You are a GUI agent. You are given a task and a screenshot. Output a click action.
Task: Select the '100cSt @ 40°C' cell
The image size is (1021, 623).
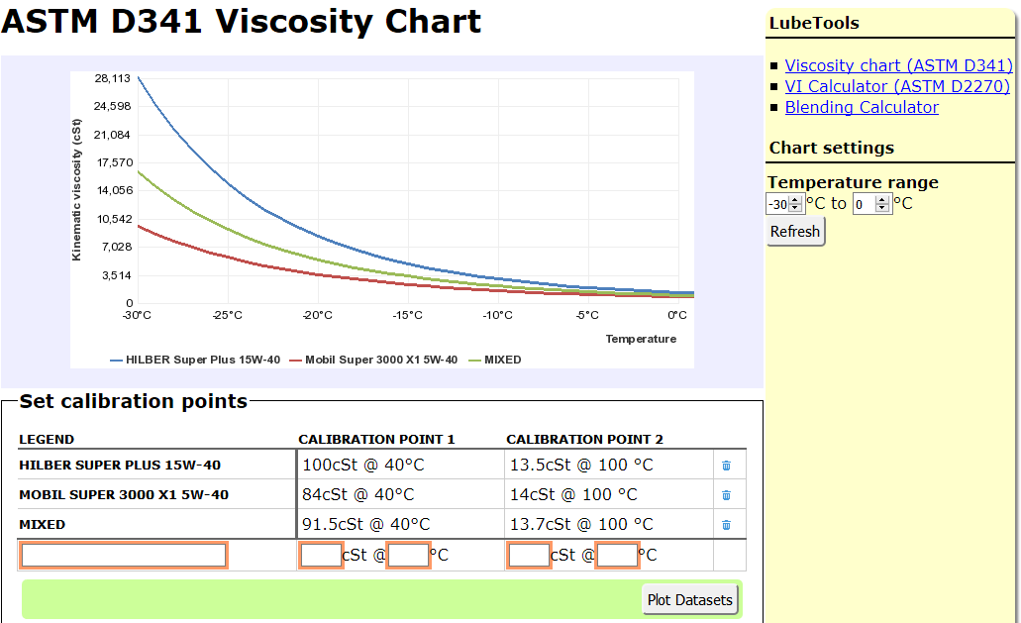coord(400,466)
